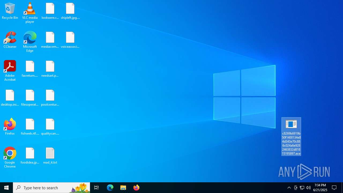The width and height of the screenshot is (343, 193).
Task: Select the poolcentur... file icon
Action: point(50,98)
